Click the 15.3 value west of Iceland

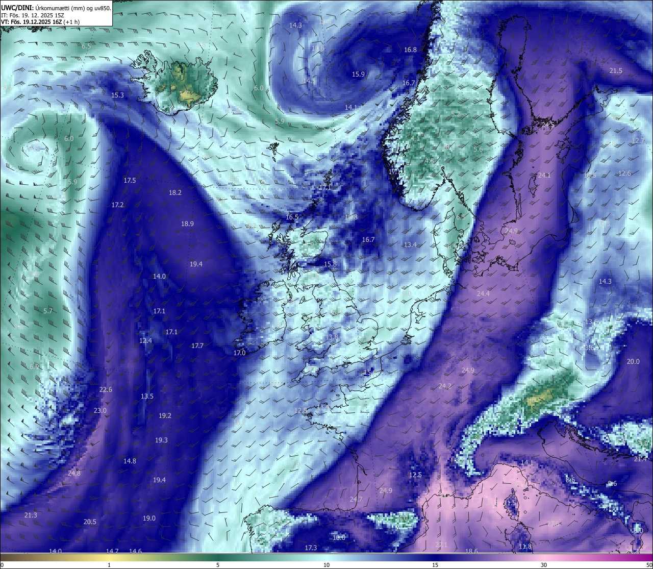[117, 95]
